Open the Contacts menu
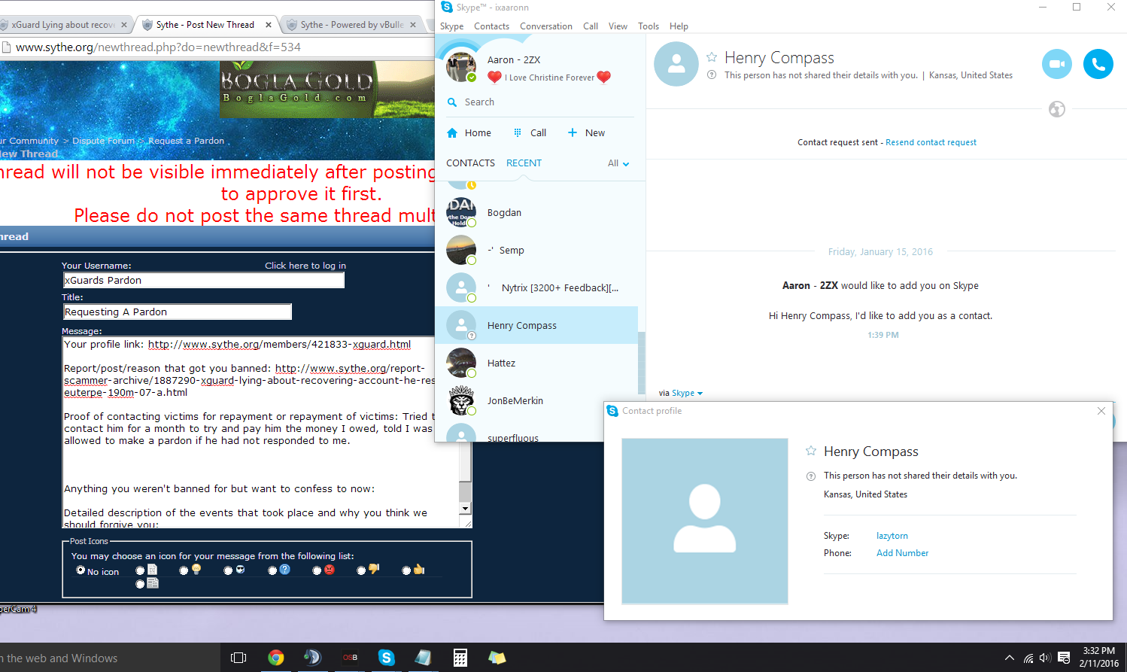Screen dimensions: 1127x672 (491, 26)
